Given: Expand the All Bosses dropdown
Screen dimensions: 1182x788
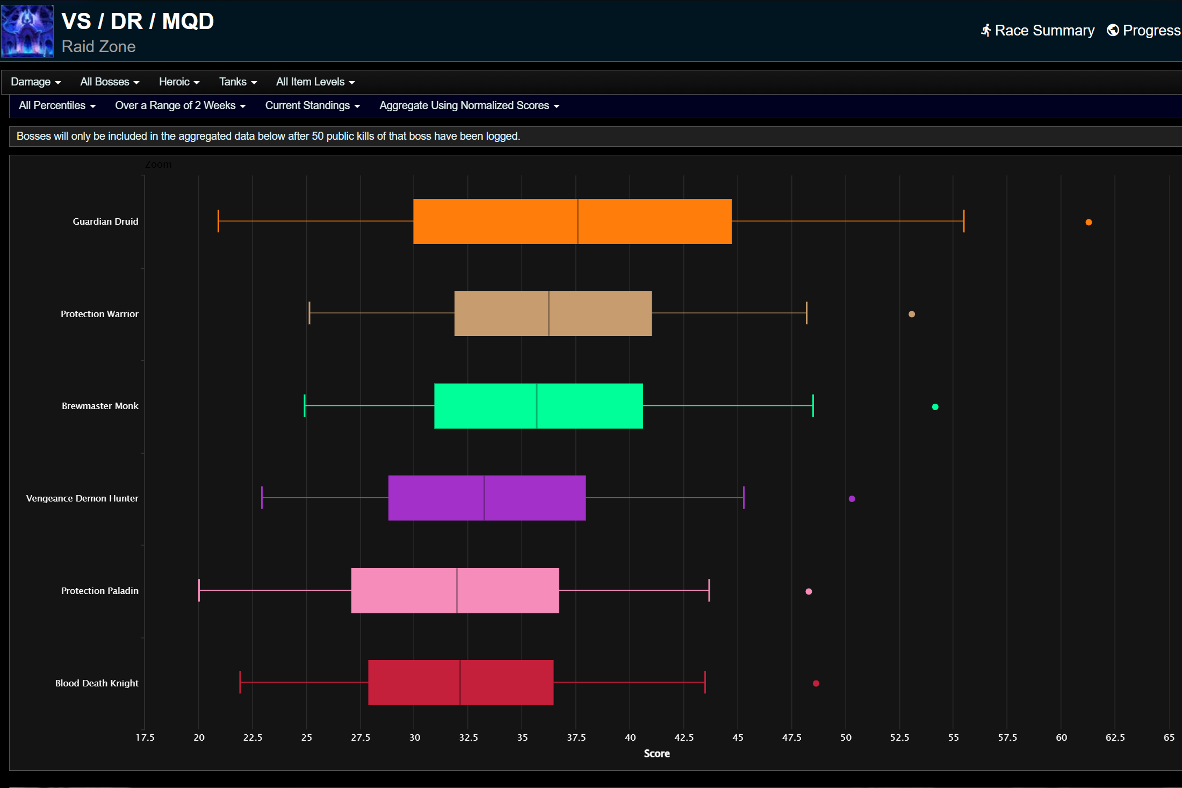Looking at the screenshot, I should [110, 82].
